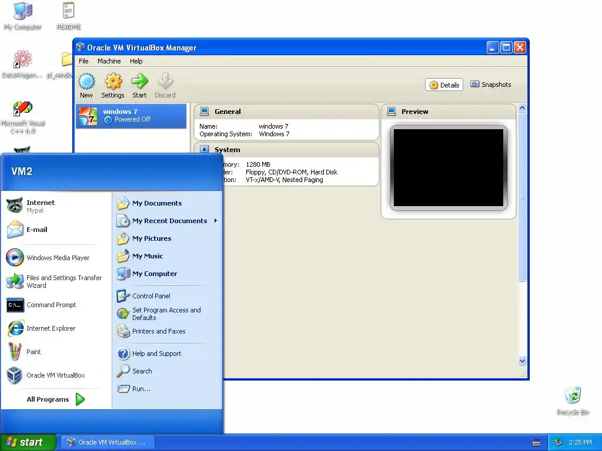Select the DataWagon desktop shortcut

click(21, 64)
